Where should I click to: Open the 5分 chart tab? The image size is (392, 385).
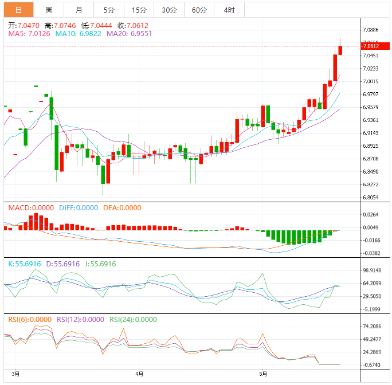[x=108, y=10]
